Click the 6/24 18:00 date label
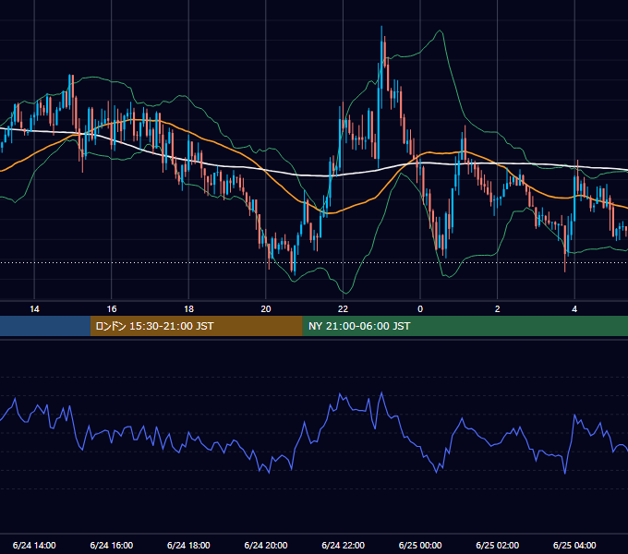Screen dimensions: 628x554 188,545
